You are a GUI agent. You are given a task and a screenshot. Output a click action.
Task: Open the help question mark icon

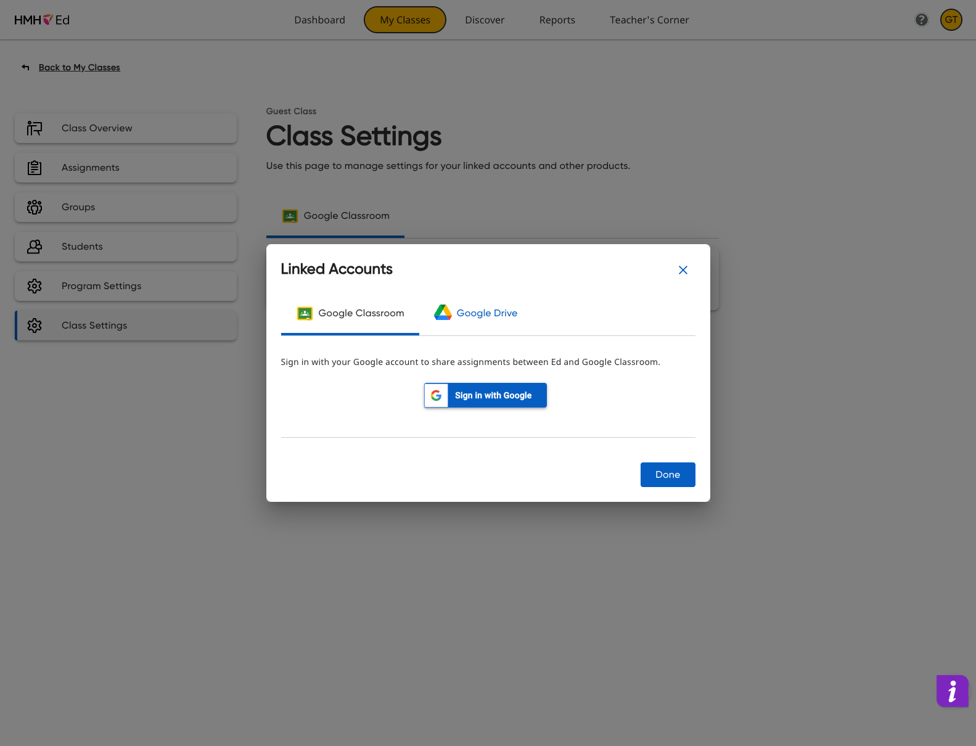921,20
